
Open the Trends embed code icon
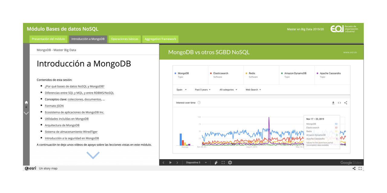tap(339, 103)
